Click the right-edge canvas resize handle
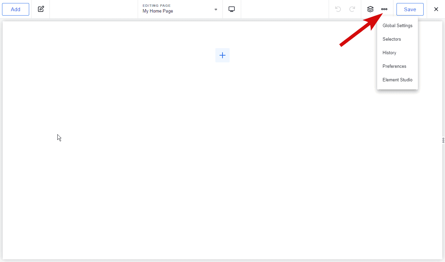The image size is (445, 262). (x=443, y=140)
